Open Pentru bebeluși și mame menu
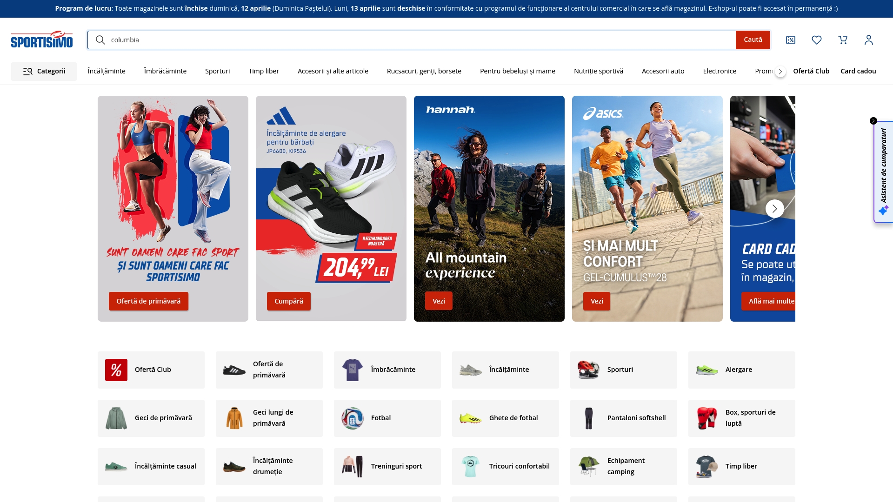 pos(518,71)
